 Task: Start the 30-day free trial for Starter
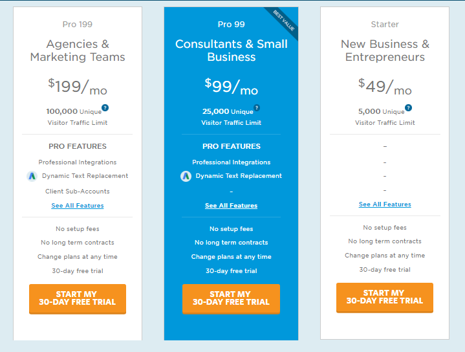click(385, 298)
